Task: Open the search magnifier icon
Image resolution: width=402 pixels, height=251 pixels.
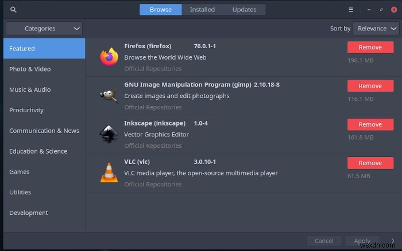Action: 13,10
